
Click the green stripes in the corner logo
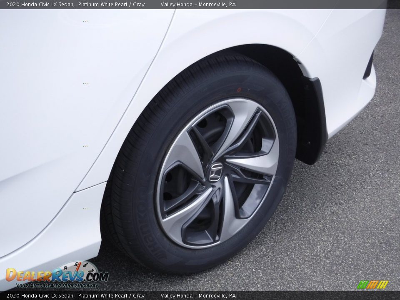362,285
